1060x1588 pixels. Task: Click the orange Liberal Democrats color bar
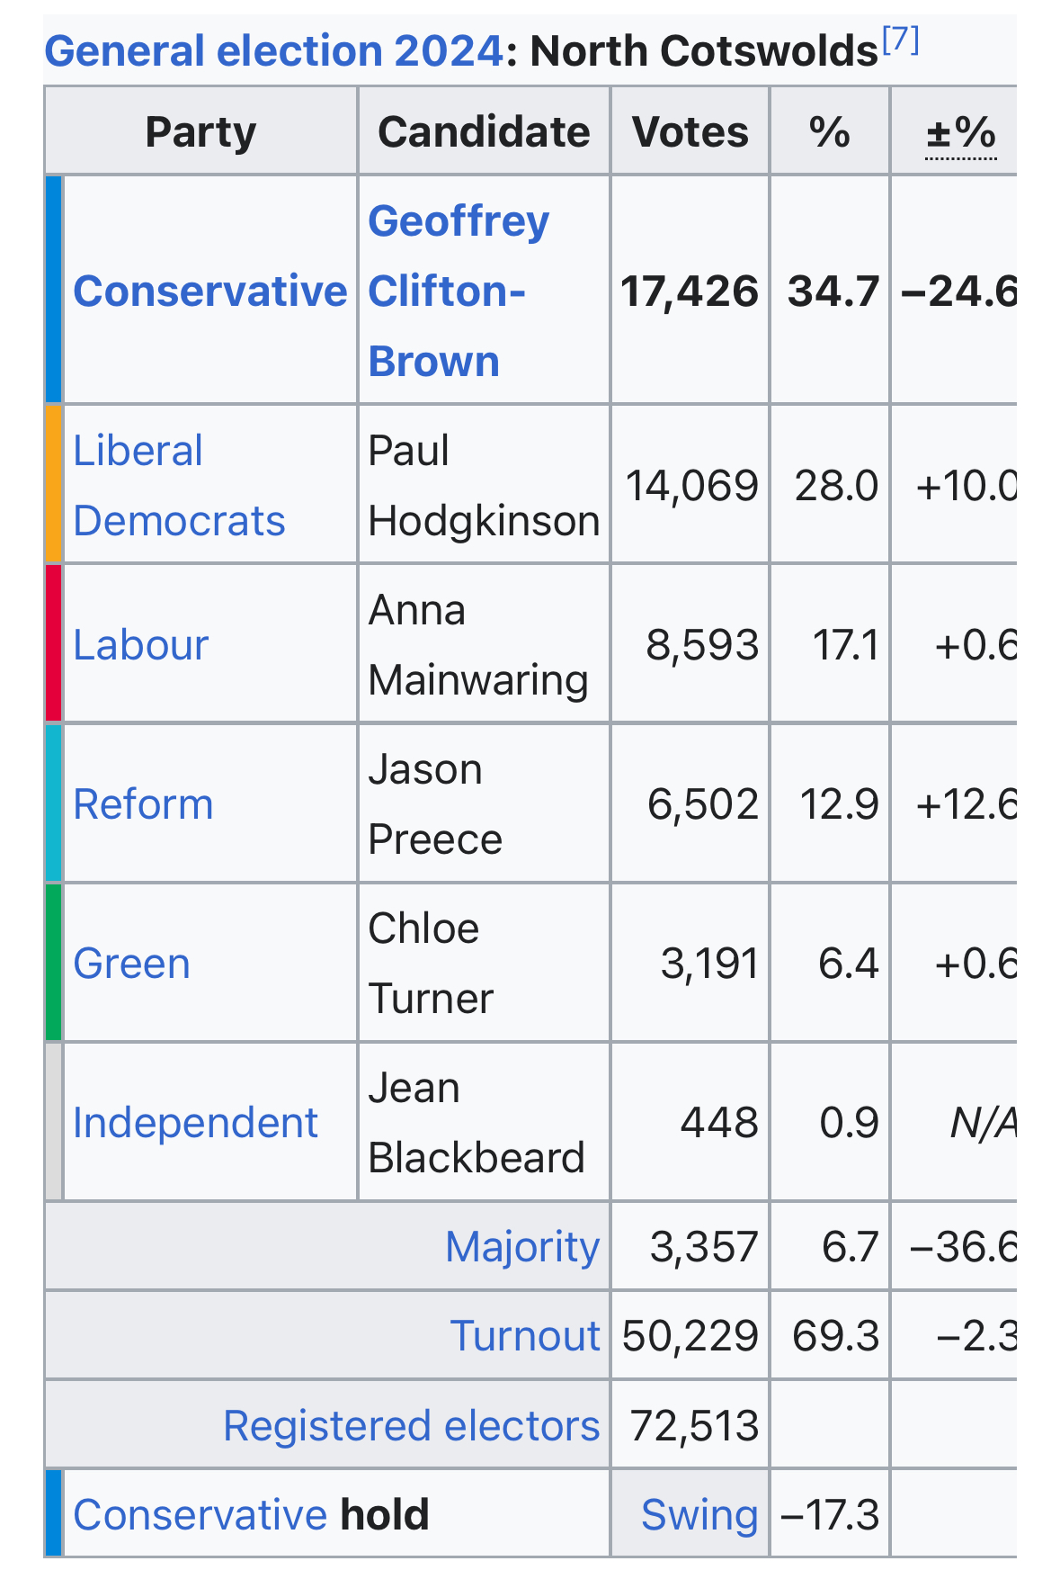click(x=54, y=485)
